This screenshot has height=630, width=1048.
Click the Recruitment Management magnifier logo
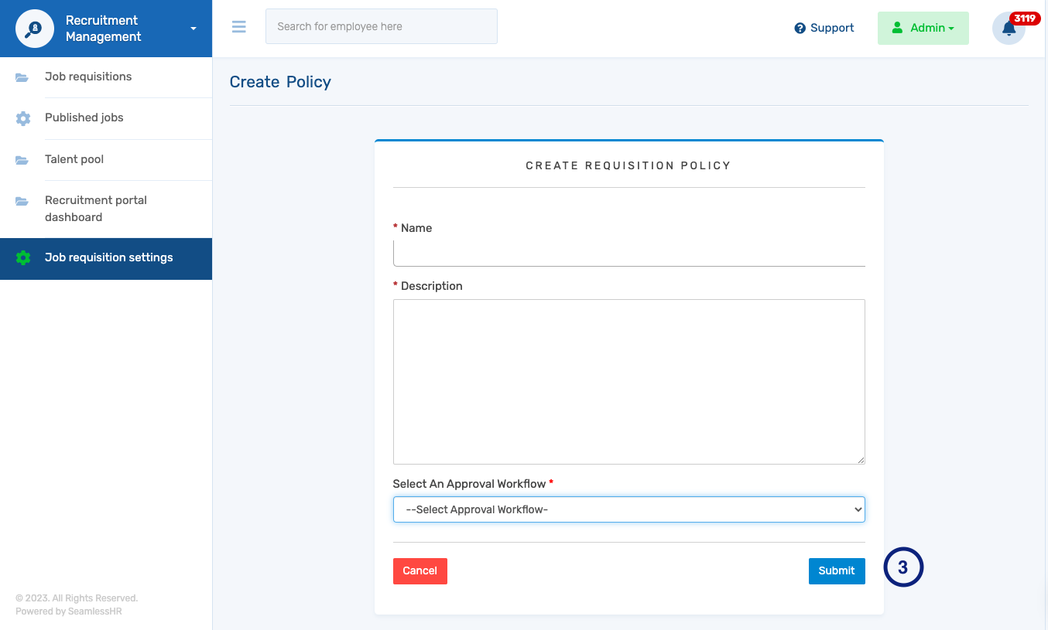tap(34, 28)
